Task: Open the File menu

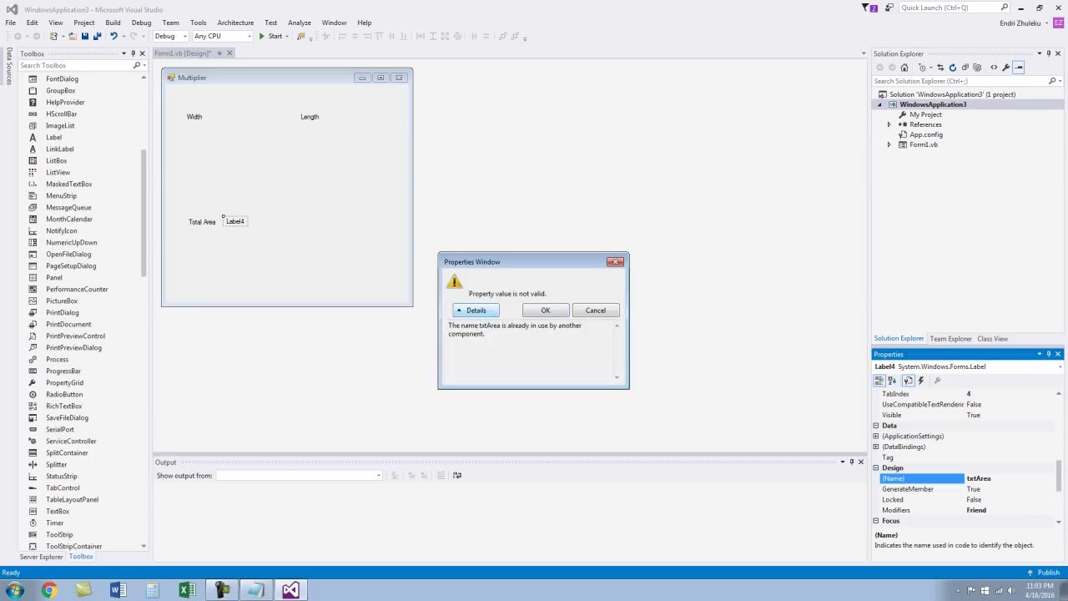Action: pos(11,23)
